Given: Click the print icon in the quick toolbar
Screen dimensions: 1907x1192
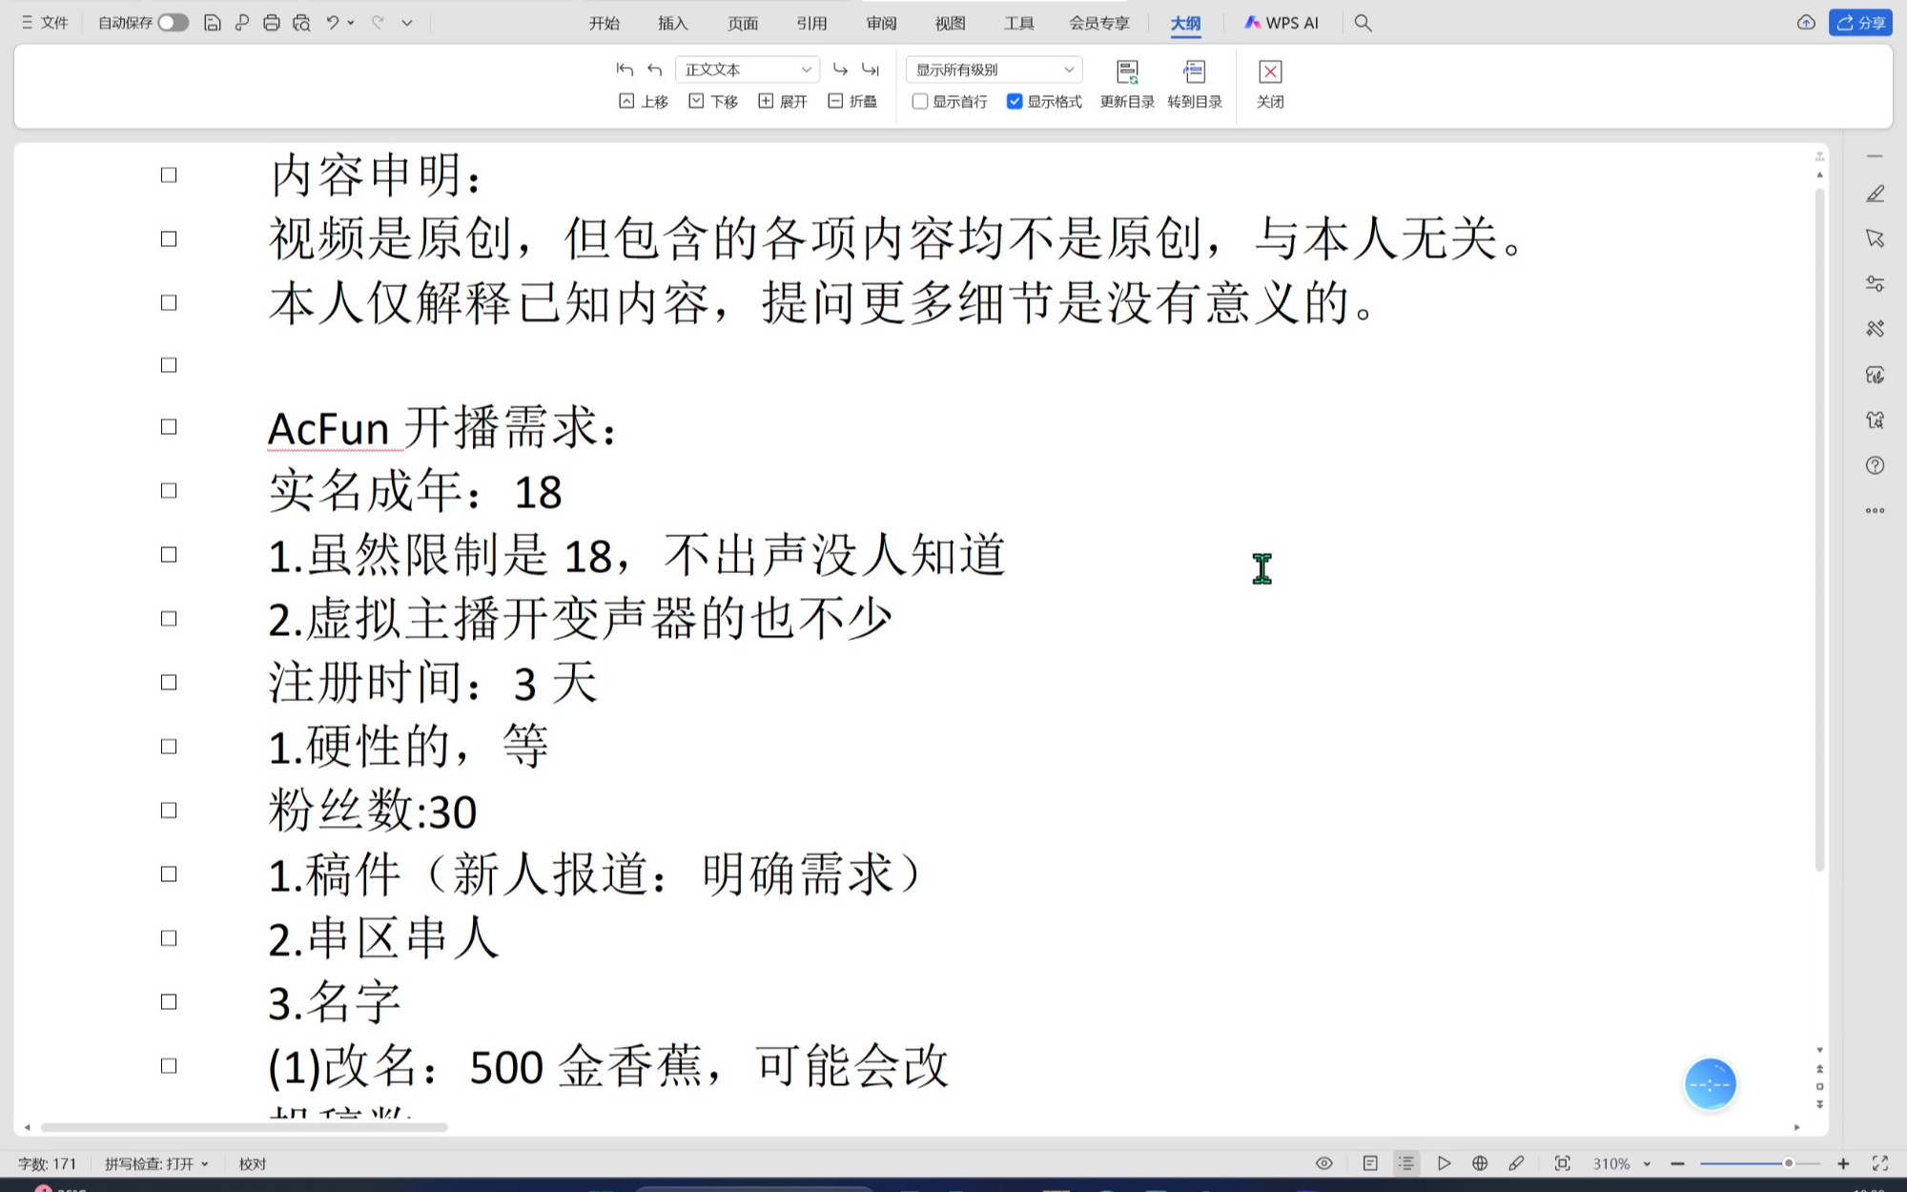Looking at the screenshot, I should pos(272,23).
